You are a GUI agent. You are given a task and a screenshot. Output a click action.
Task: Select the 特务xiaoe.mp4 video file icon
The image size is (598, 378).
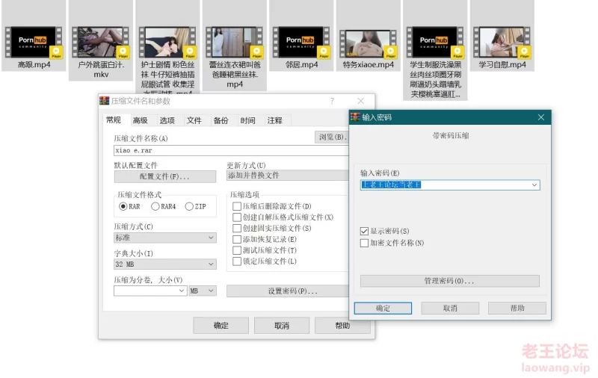click(368, 44)
